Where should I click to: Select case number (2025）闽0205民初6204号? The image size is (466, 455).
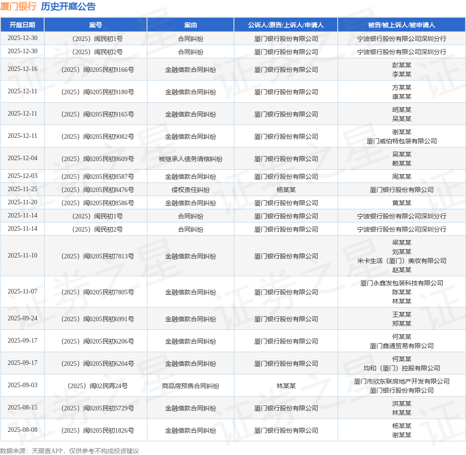98,364
